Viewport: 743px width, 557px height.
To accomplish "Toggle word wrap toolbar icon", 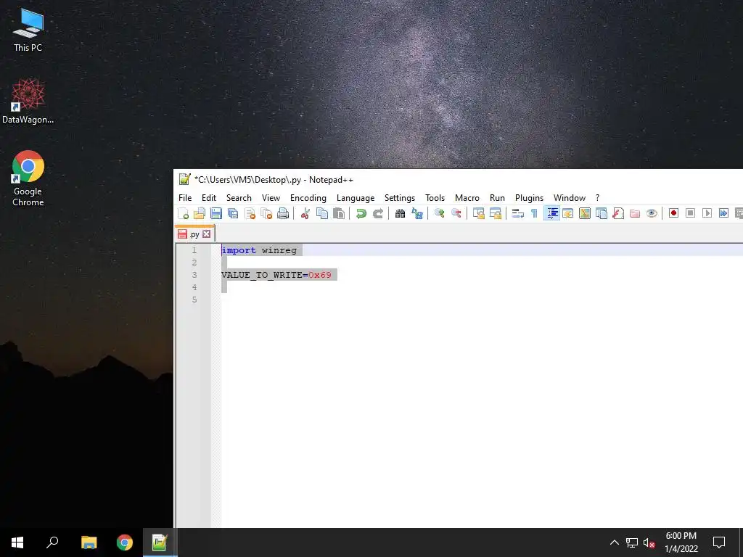I will tap(517, 213).
